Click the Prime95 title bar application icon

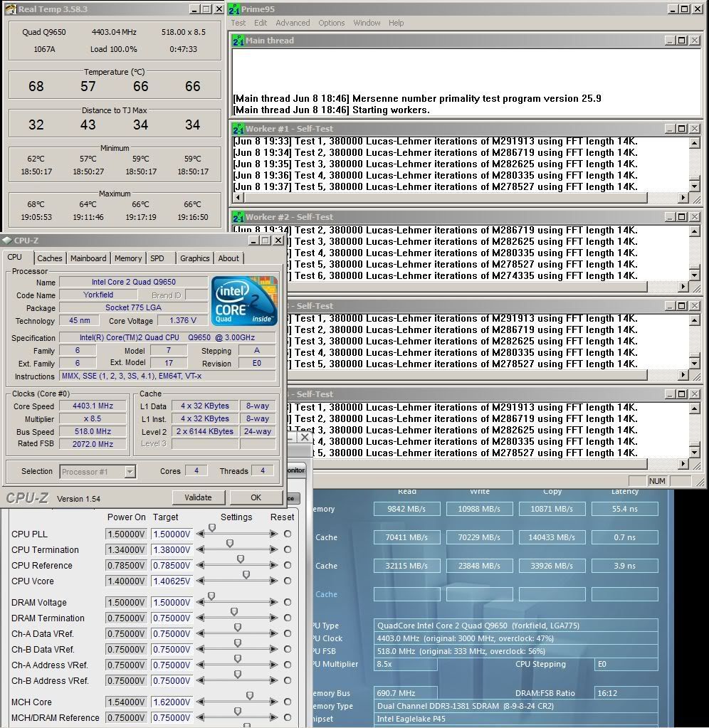click(x=234, y=9)
